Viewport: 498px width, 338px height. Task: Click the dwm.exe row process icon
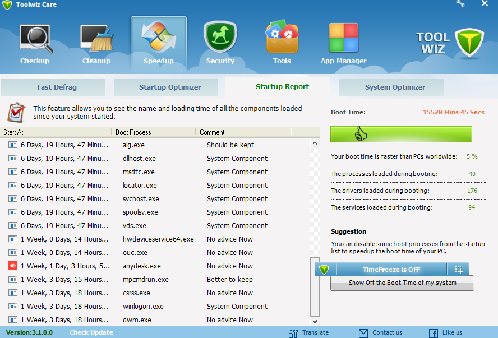coord(13,320)
